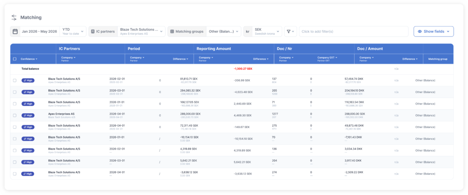Click the 204,184.10 DKK doc amount
468x195 pixels.
(354, 90)
